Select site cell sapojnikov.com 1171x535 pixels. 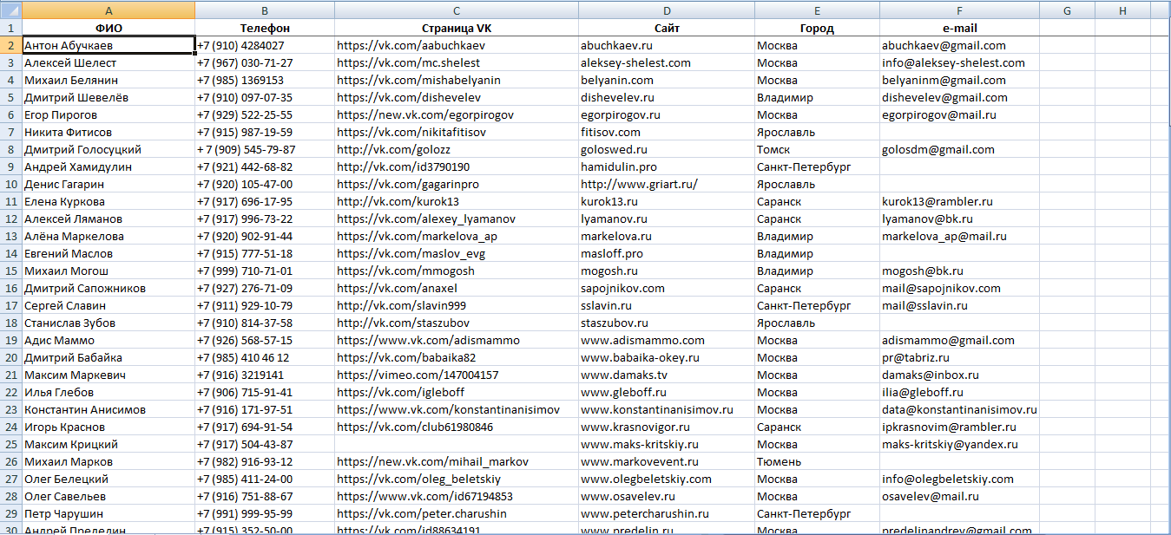pos(667,288)
